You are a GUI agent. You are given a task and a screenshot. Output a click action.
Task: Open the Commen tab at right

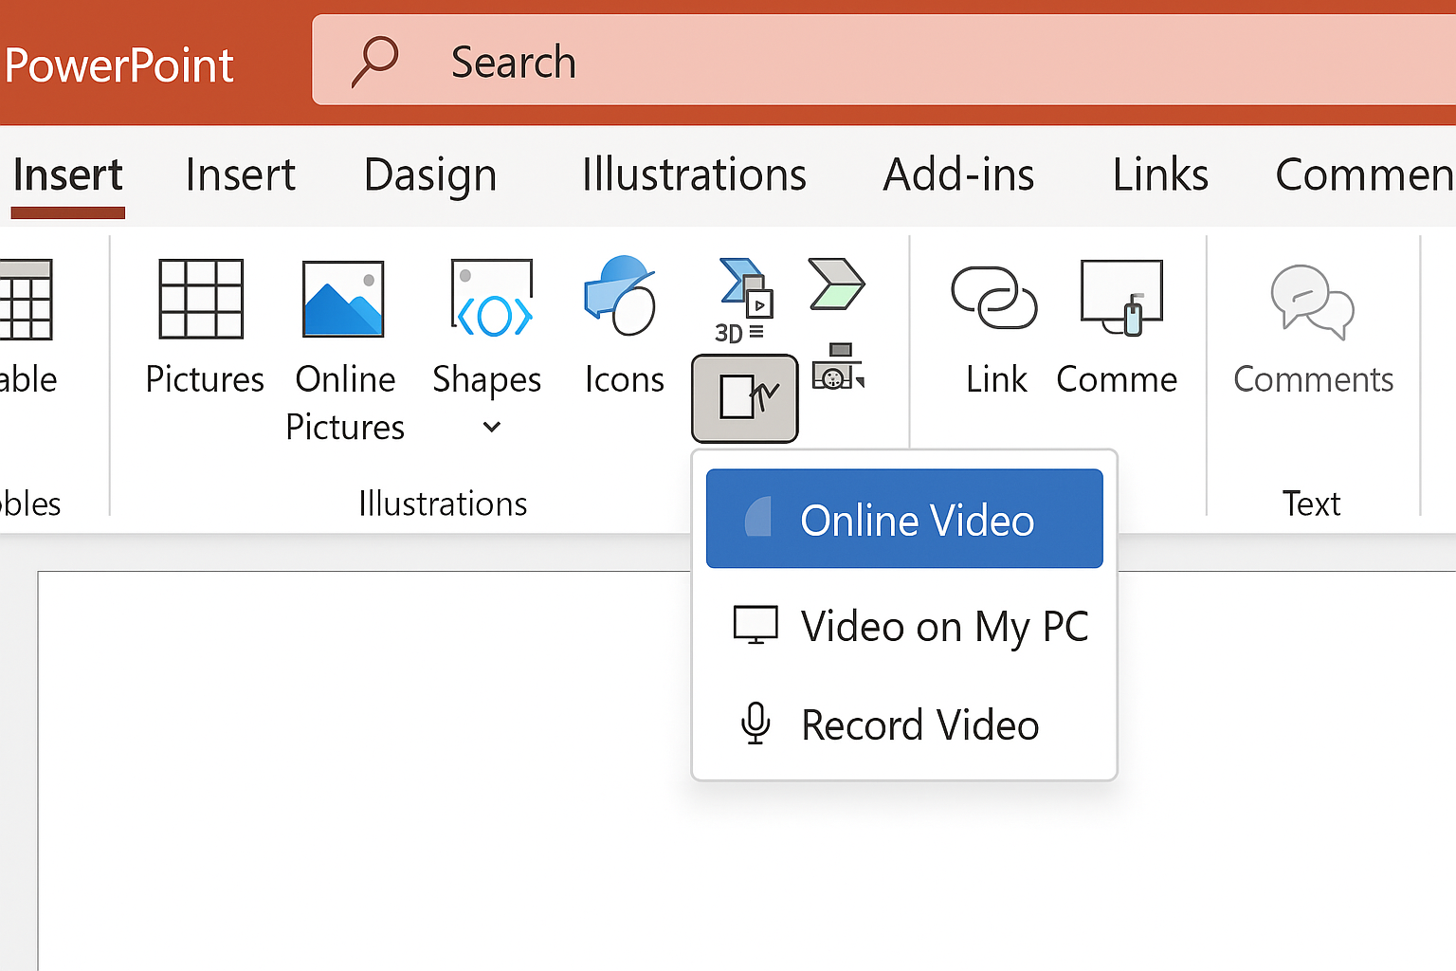point(1365,174)
